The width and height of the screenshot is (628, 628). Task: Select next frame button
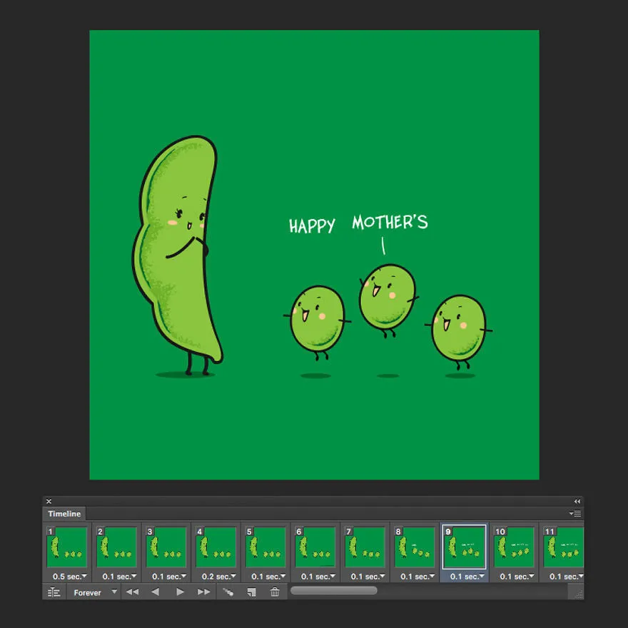click(203, 592)
